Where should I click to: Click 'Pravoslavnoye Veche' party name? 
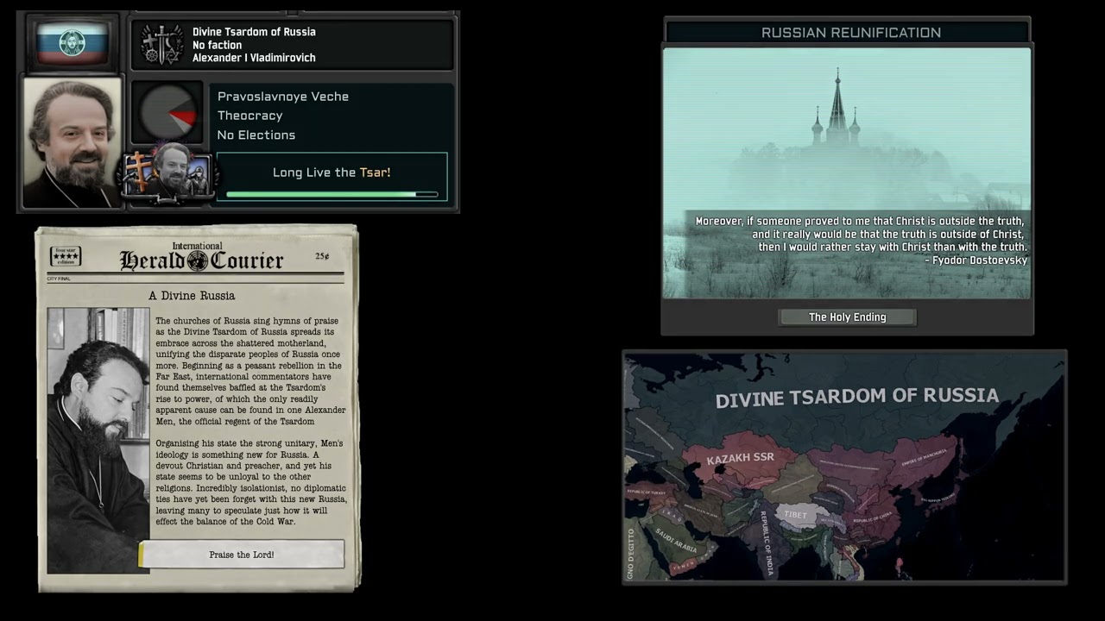click(283, 97)
